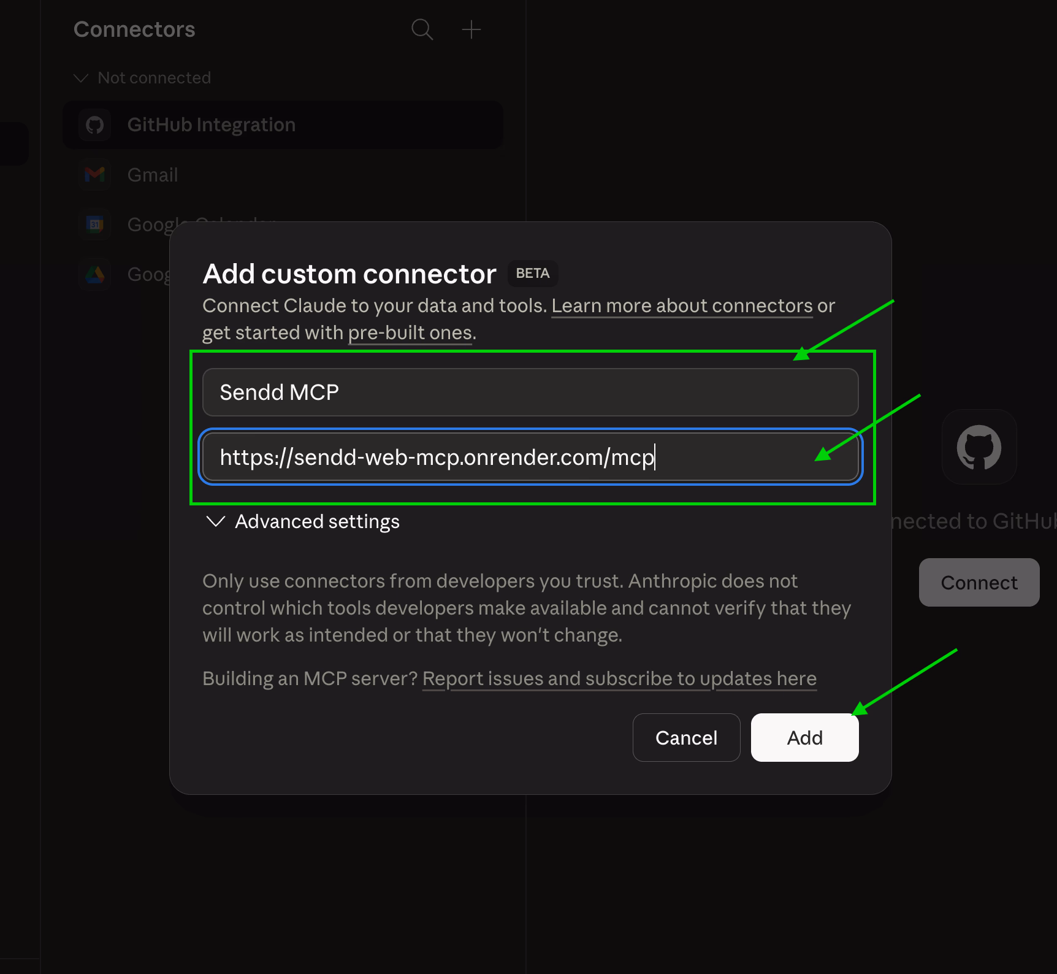Viewport: 1057px width, 974px height.
Task: Click the Add button in dialog
Action: click(x=804, y=737)
